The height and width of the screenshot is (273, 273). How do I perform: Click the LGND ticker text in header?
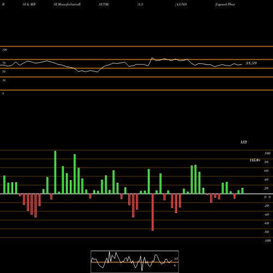(x=182, y=4)
